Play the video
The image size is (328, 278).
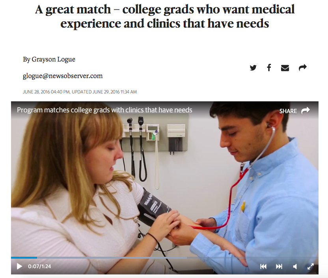click(19, 266)
